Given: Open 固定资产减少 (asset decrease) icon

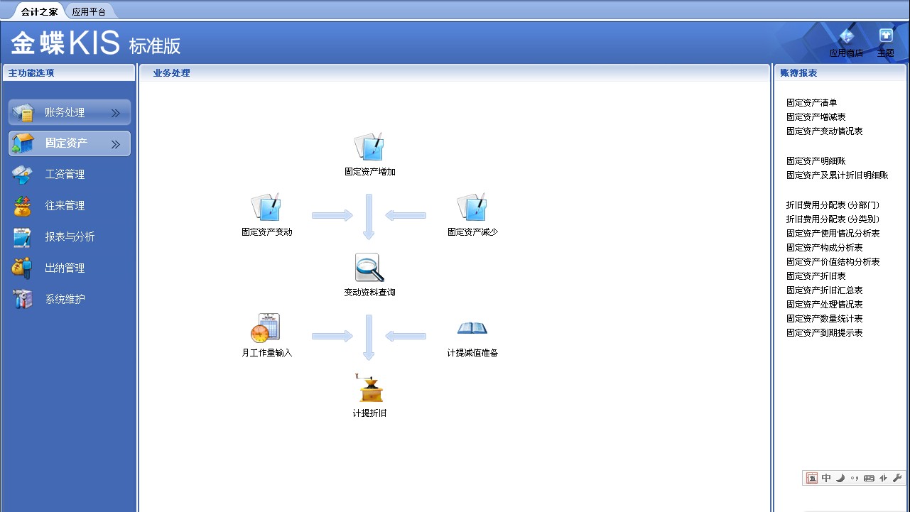Looking at the screenshot, I should pos(472,207).
